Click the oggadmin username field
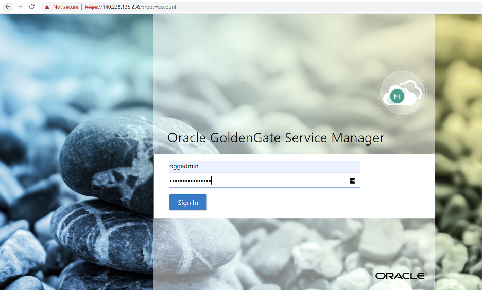This screenshot has height=290, width=482. pos(264,167)
